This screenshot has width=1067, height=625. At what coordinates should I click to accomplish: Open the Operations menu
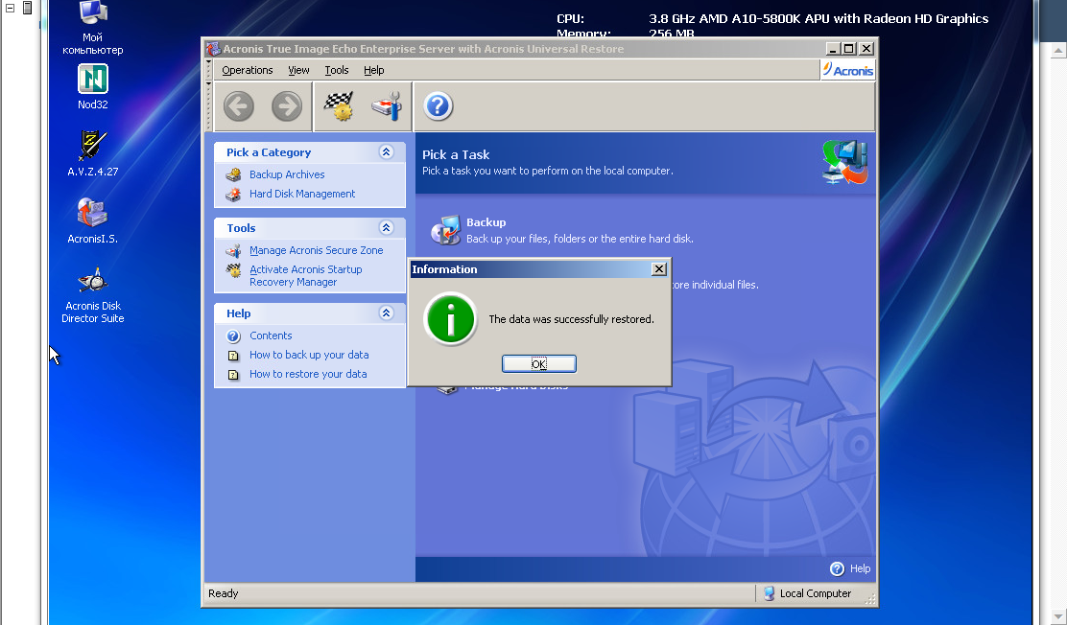(x=247, y=70)
